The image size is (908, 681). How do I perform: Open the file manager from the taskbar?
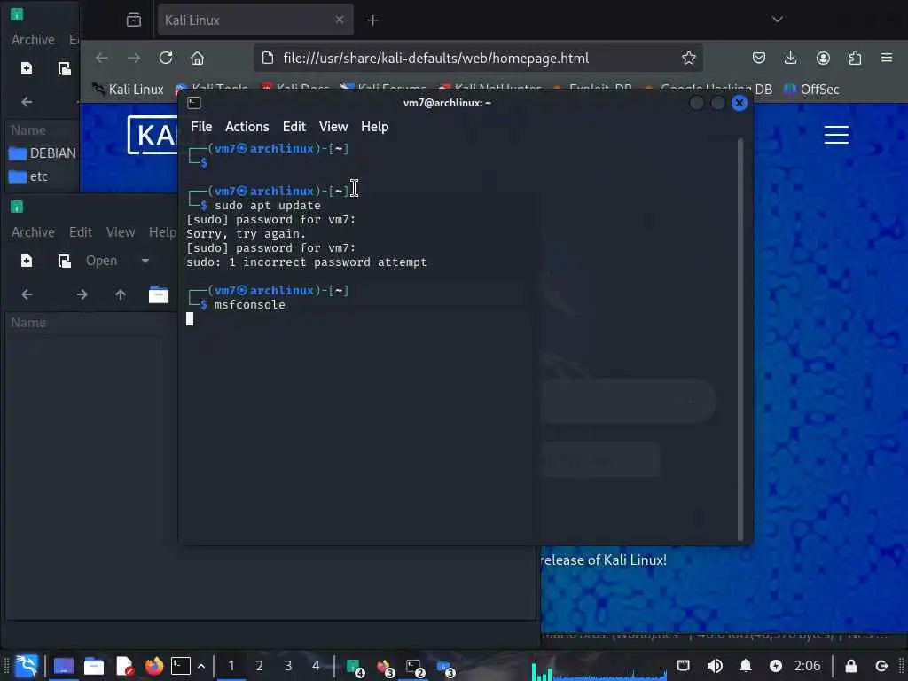(93, 666)
